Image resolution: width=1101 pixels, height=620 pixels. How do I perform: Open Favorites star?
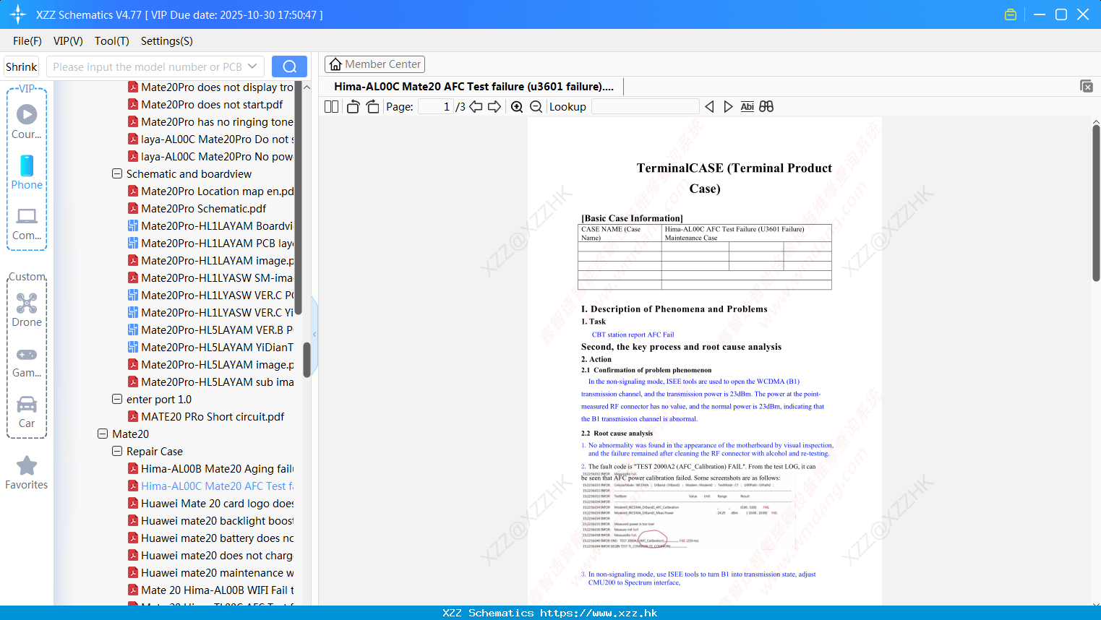pyautogui.click(x=27, y=473)
